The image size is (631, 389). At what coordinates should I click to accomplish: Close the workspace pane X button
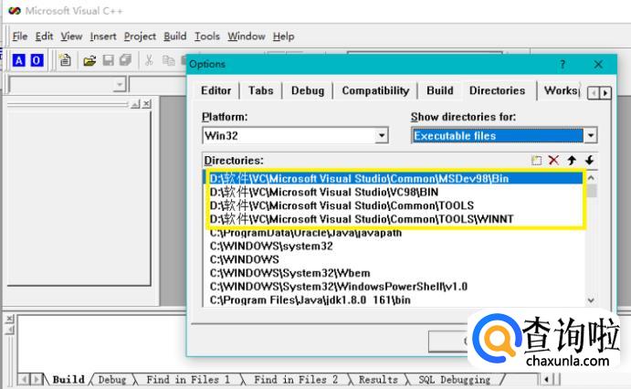pyautogui.click(x=147, y=104)
